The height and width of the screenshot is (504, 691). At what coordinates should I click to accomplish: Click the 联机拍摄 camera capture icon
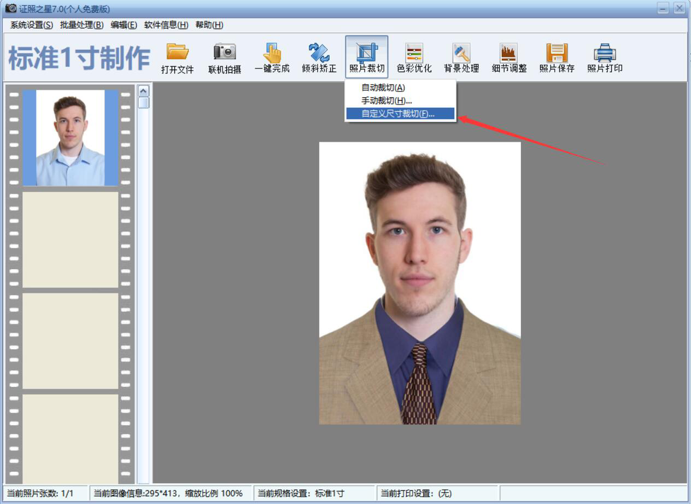click(225, 53)
